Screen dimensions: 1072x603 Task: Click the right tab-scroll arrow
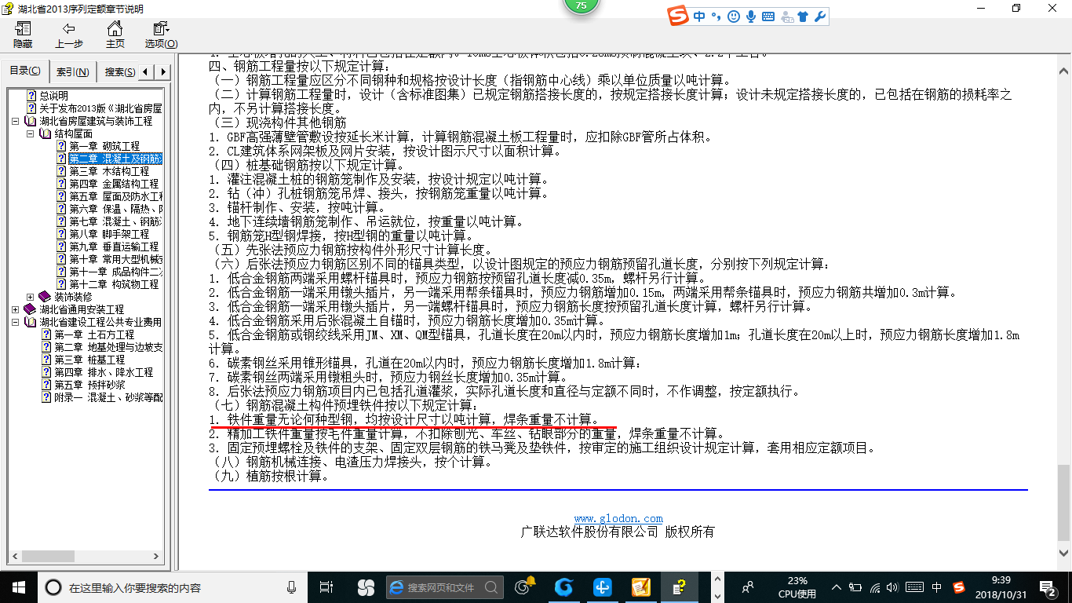coord(163,72)
